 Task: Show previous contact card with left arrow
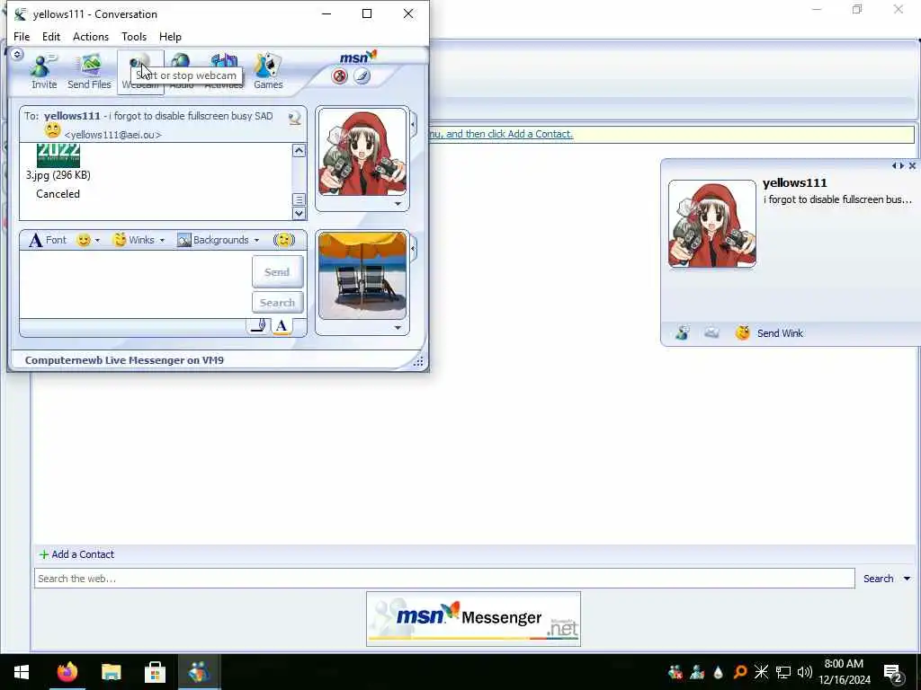(894, 166)
